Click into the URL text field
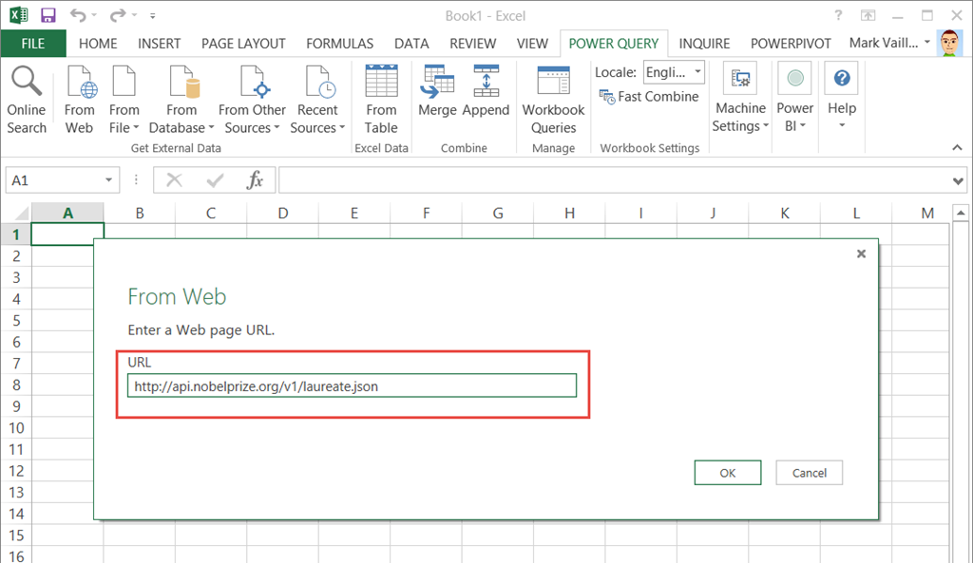 point(352,385)
